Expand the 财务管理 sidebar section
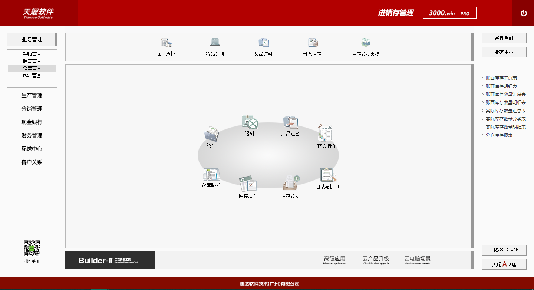 32,136
